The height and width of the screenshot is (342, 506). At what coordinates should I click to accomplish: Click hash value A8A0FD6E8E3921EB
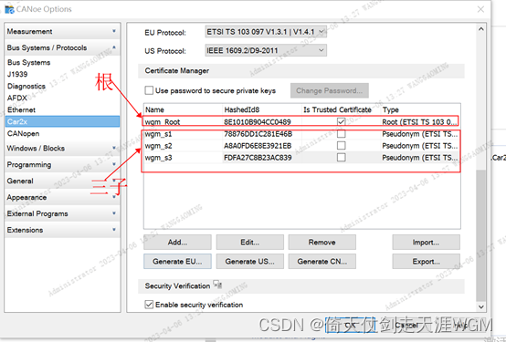258,146
